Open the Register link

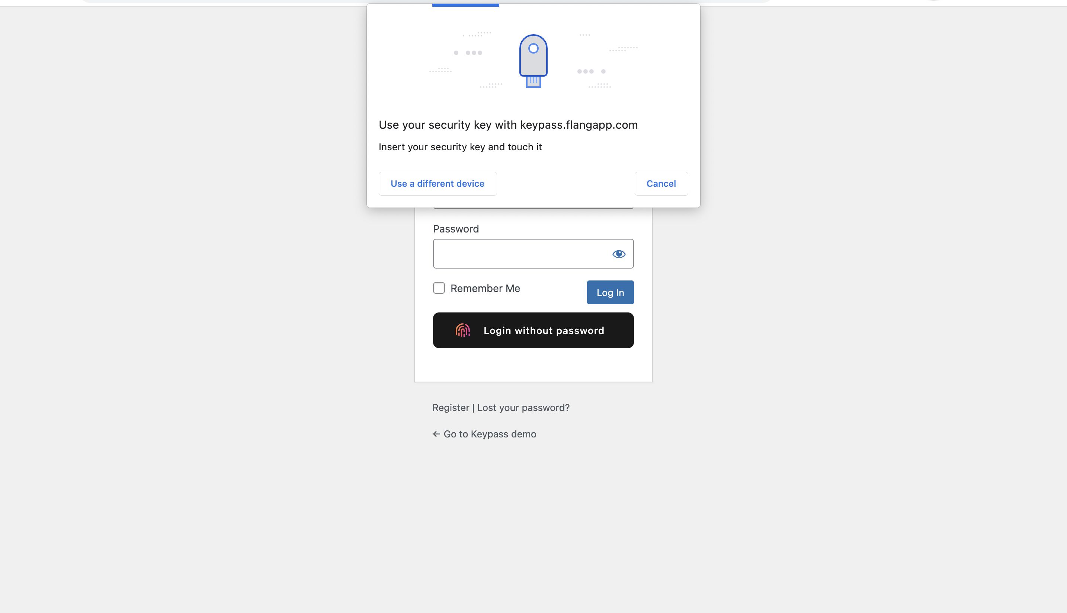[451, 408]
